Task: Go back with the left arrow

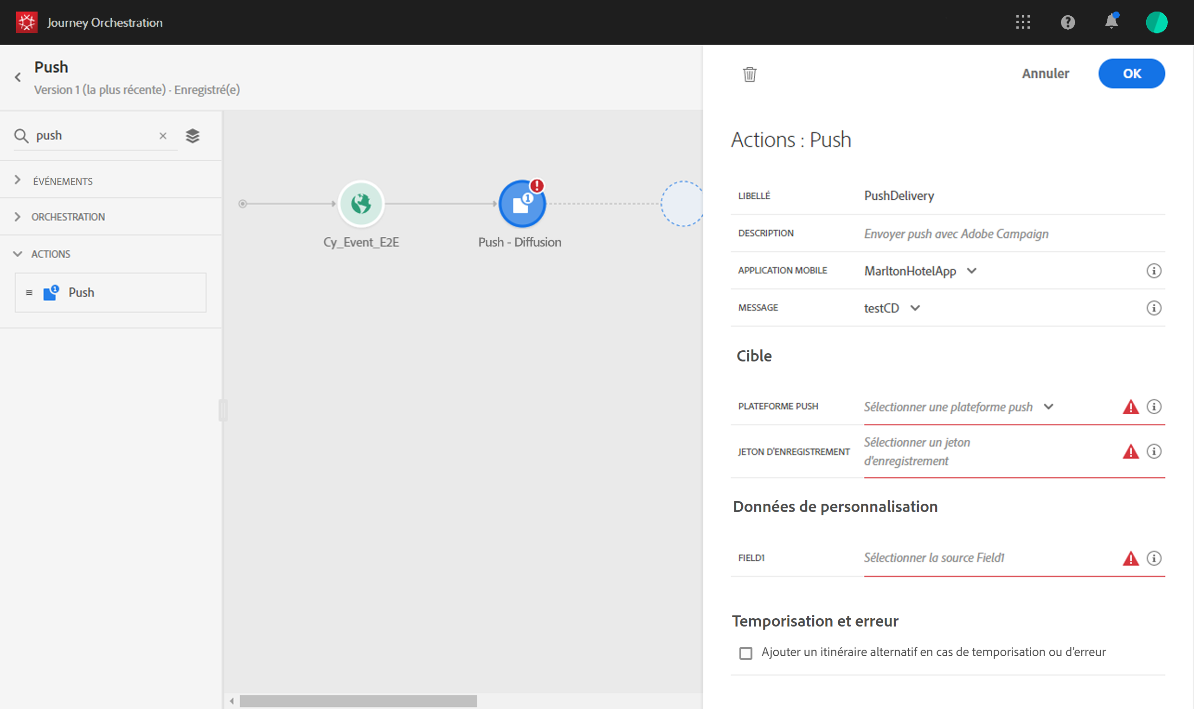Action: pos(18,77)
